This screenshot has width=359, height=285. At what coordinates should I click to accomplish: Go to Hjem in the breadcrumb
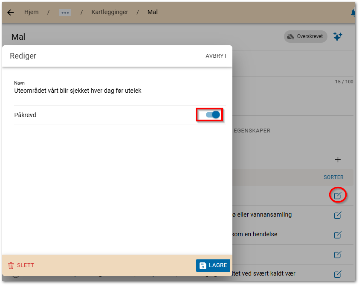pos(32,12)
